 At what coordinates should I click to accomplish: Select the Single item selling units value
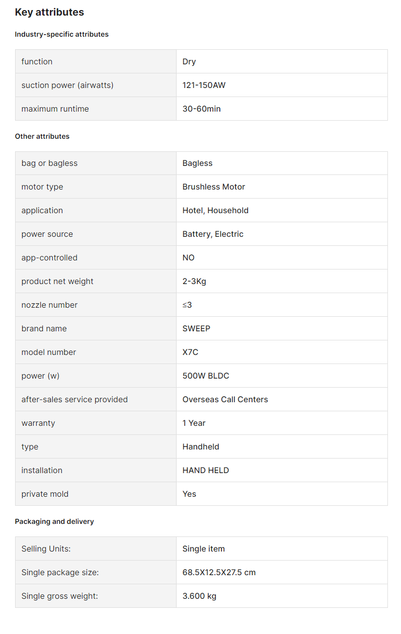coord(203,549)
